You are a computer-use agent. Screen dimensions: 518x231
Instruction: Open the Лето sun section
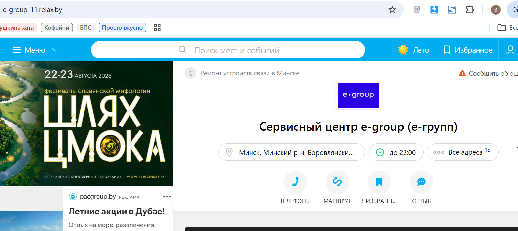(413, 50)
